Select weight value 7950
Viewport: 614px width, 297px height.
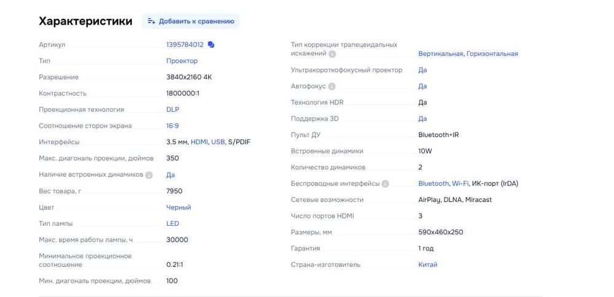174,191
